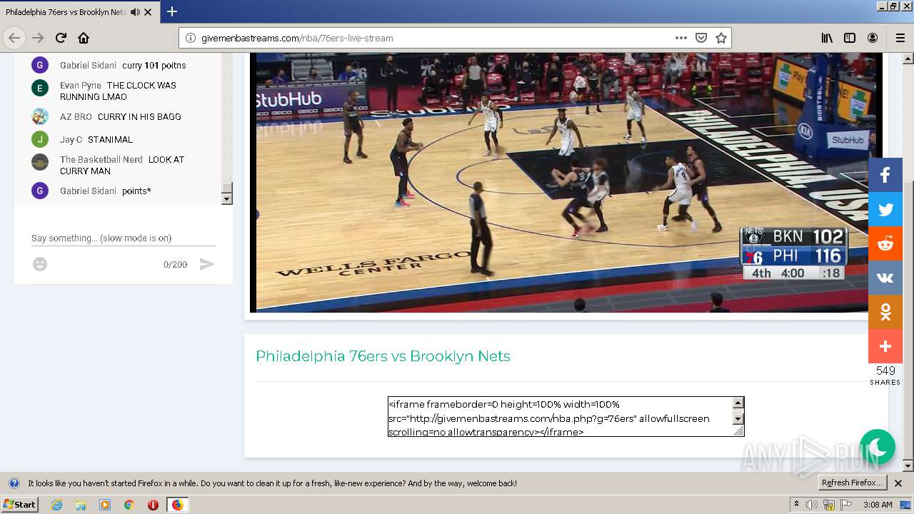Bookmark this page with the star
This screenshot has height=514, width=914.
(721, 38)
